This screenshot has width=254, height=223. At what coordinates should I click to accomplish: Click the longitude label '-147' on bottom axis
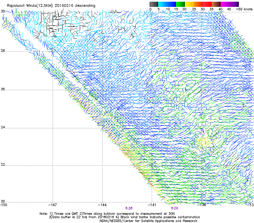pos(53,205)
